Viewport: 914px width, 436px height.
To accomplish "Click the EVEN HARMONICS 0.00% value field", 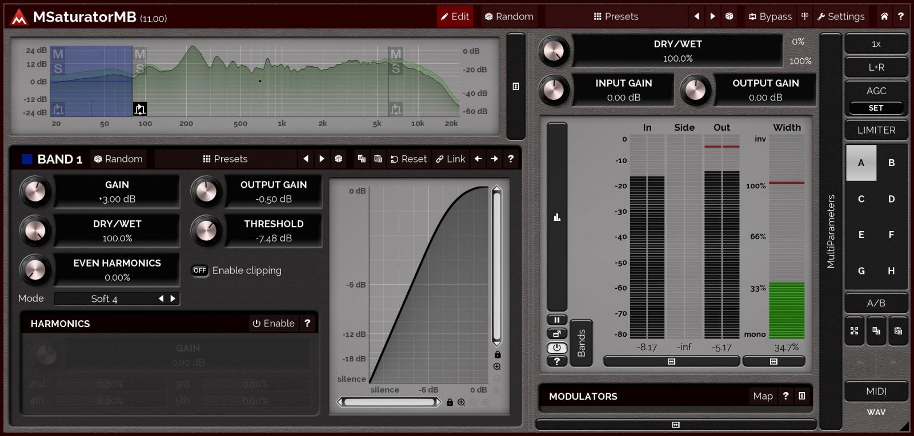I will point(117,278).
